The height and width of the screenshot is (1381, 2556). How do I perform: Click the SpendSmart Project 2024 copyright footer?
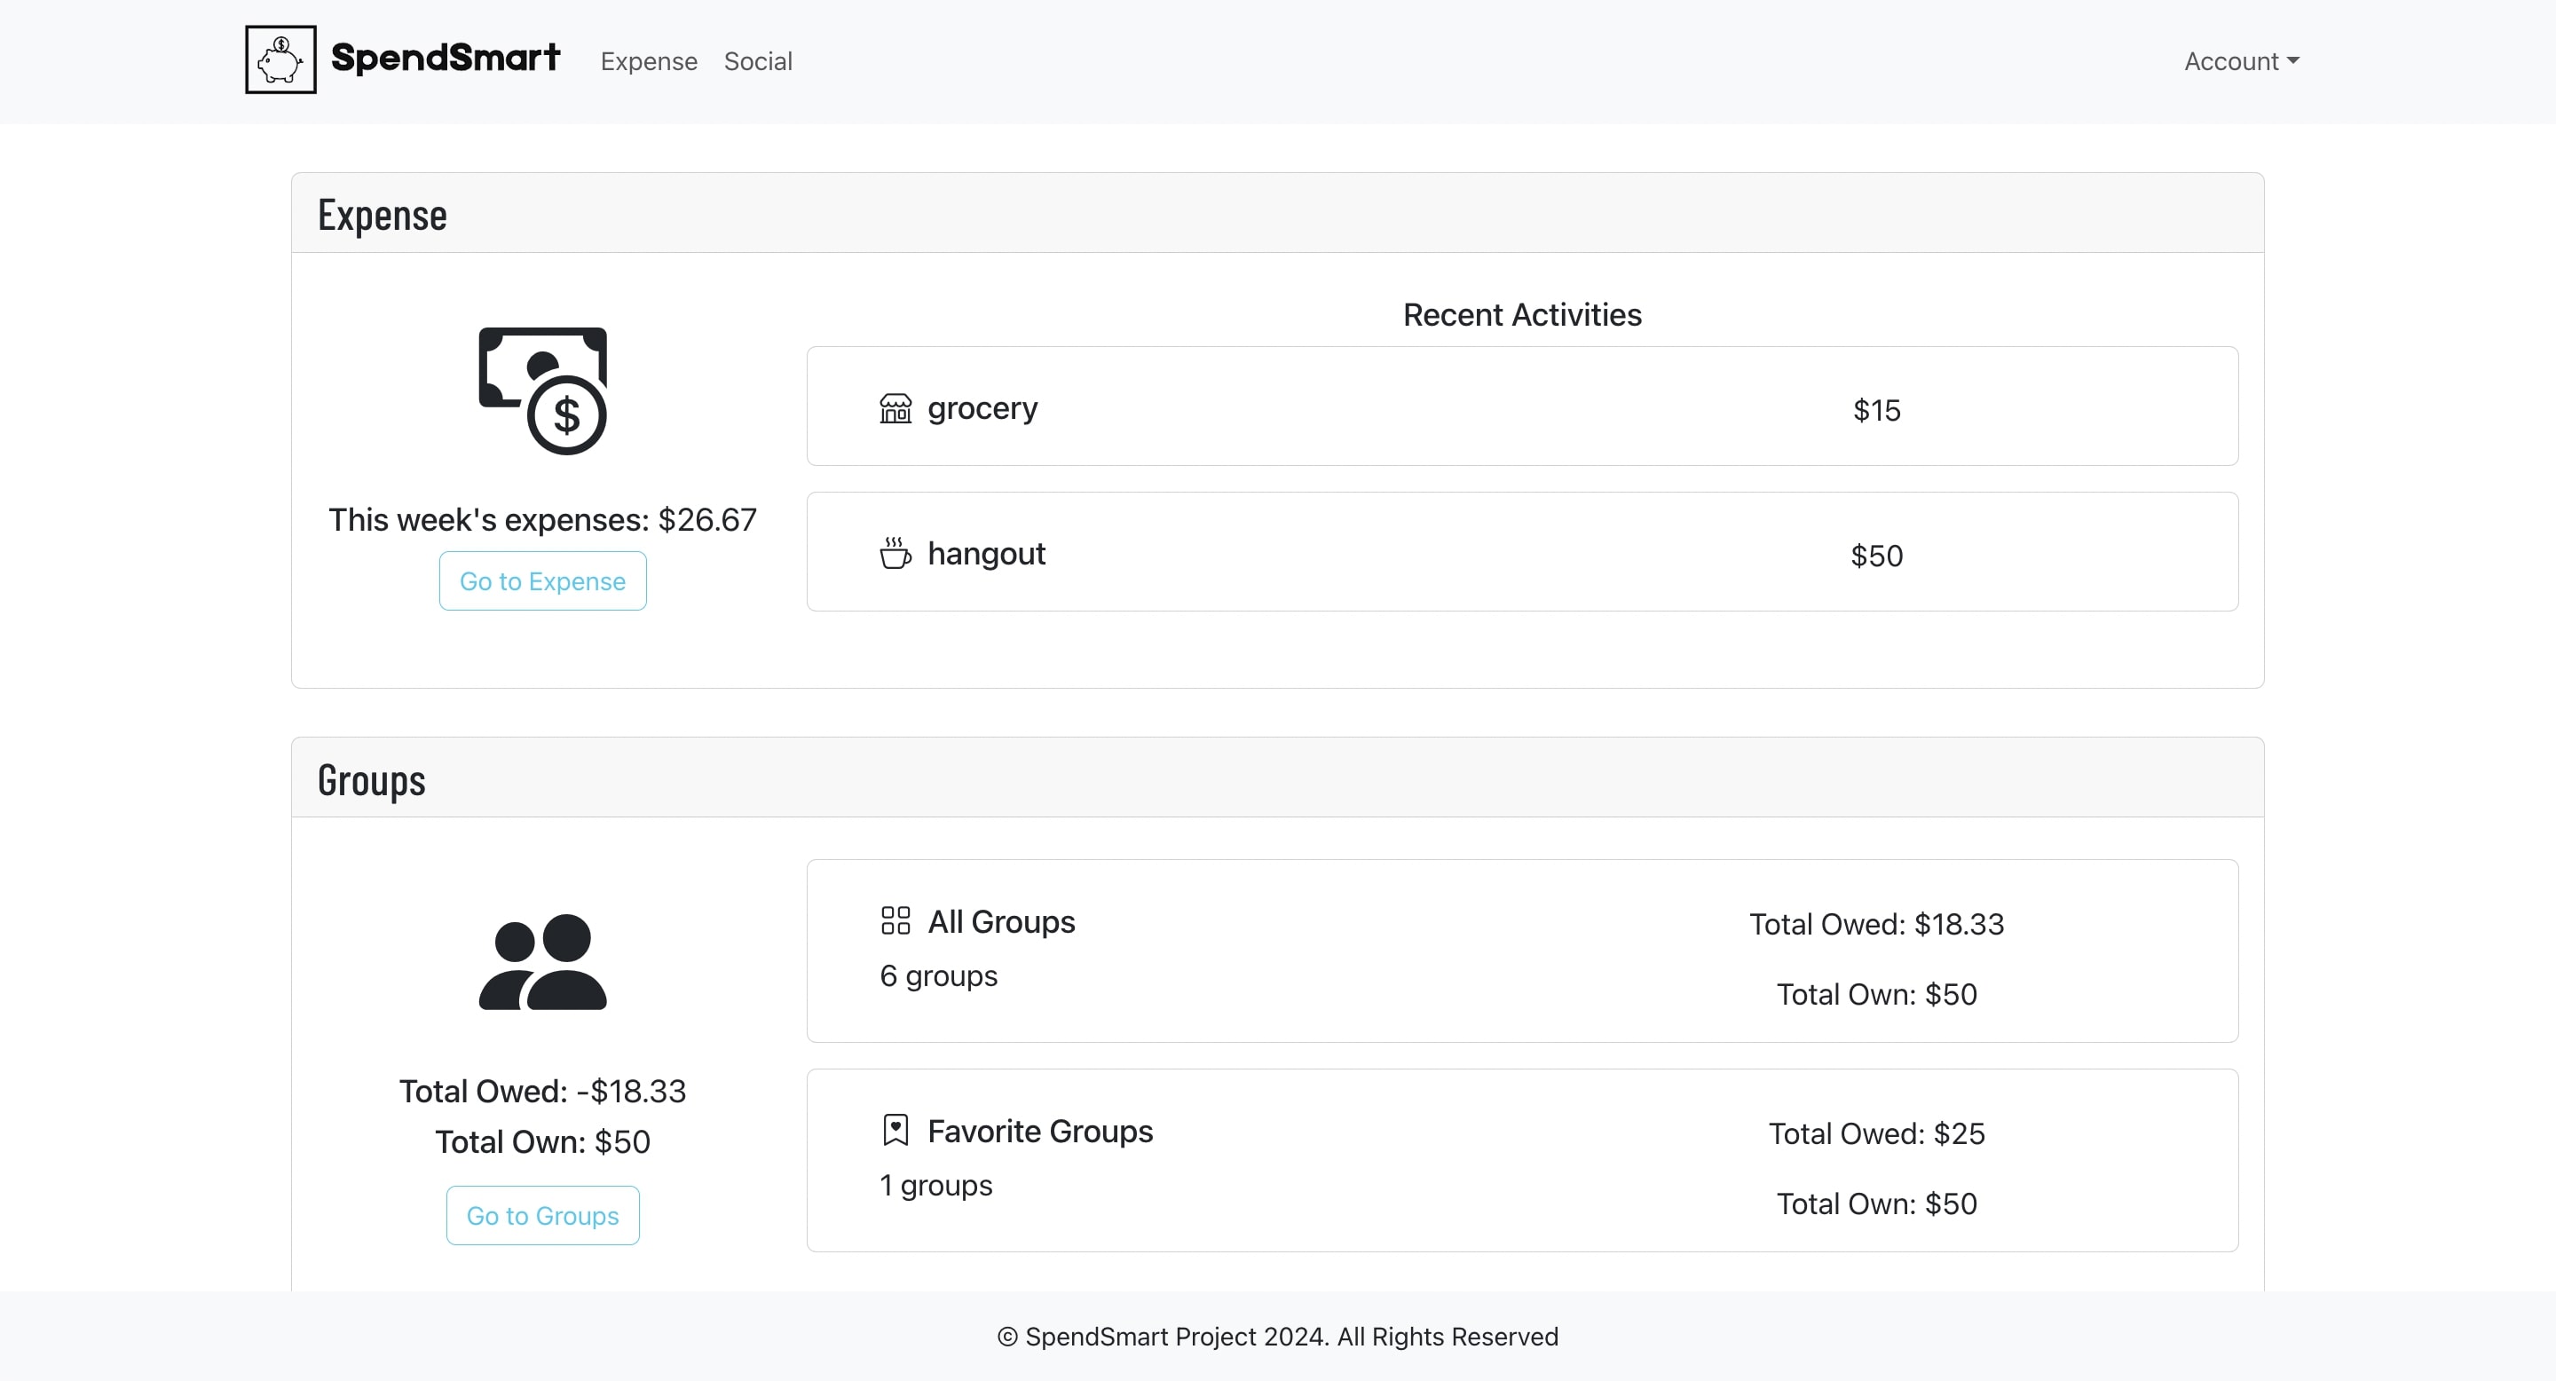click(x=1277, y=1337)
